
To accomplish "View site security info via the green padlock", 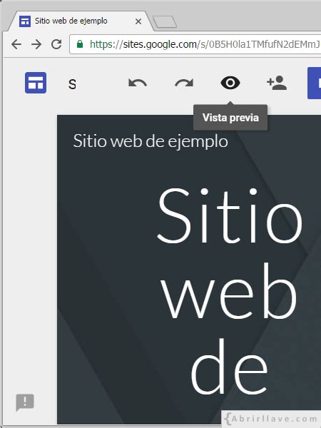I will pyautogui.click(x=80, y=44).
